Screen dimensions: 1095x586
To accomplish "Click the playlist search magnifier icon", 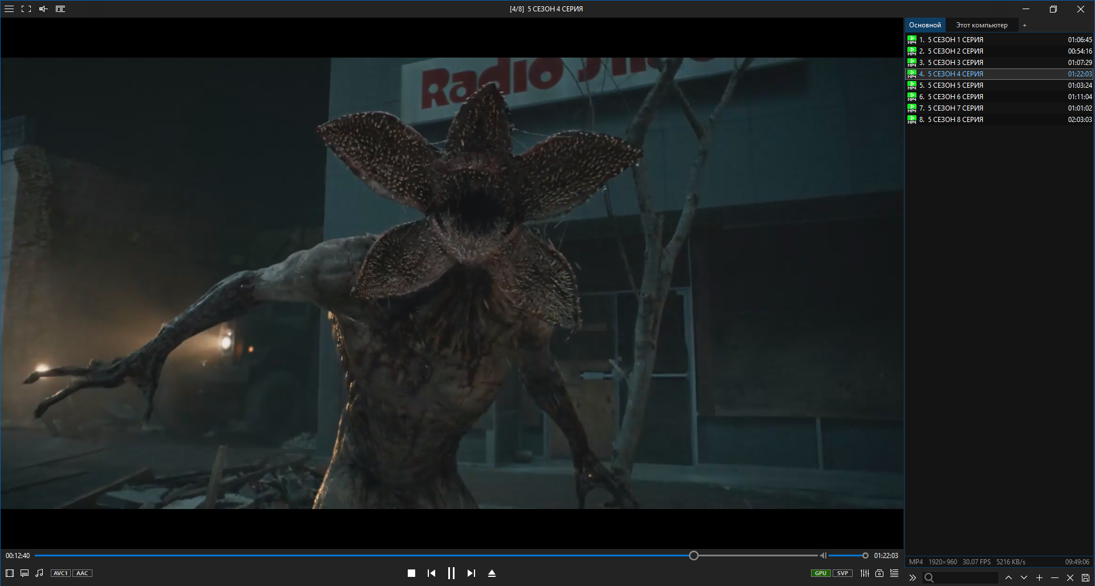I will coord(929,578).
